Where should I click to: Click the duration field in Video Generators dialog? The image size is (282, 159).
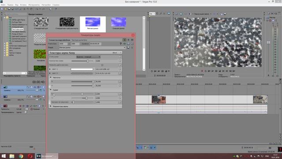click(x=96, y=44)
